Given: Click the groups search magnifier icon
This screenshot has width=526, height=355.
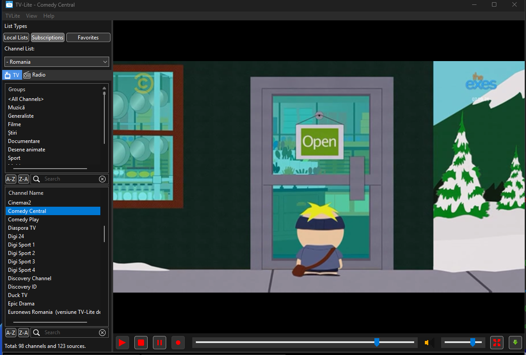Looking at the screenshot, I should (37, 179).
